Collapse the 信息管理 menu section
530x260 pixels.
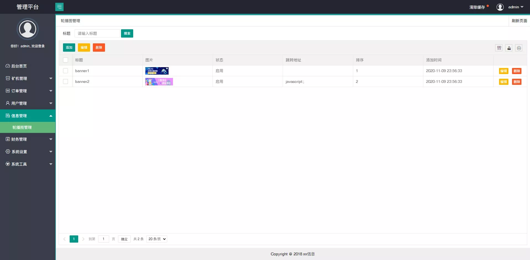point(28,115)
